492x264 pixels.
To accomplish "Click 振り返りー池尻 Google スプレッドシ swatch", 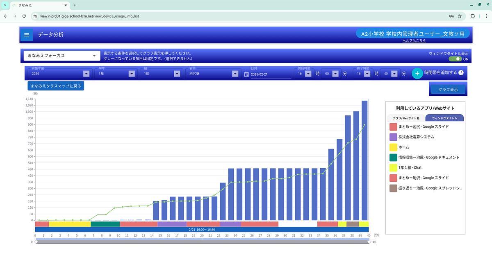I will [393, 188].
